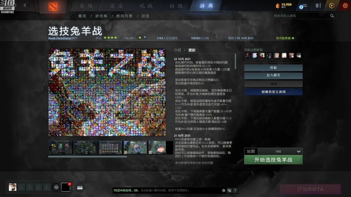Click the red power quit icon
351x197 pixels.
(x=345, y=5)
